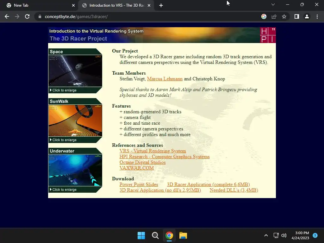
Task: Click '+ random-generated 3D tracks' line
Action: point(150,112)
